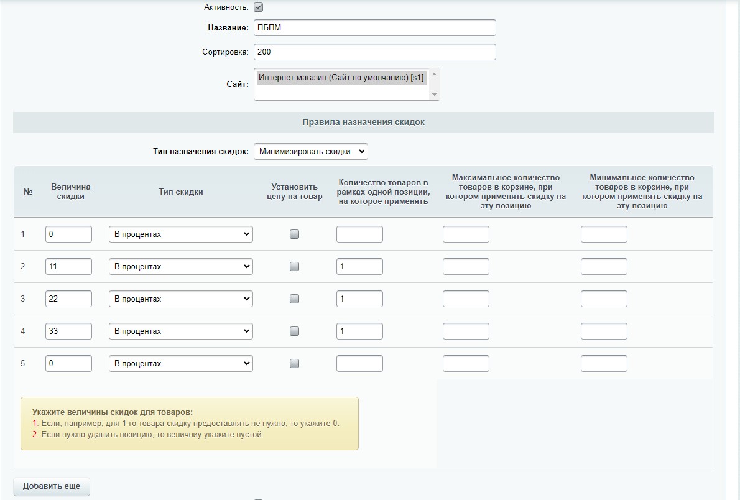This screenshot has width=740, height=500.
Task: Click the maximum cart quantity field in row 5
Action: point(466,364)
